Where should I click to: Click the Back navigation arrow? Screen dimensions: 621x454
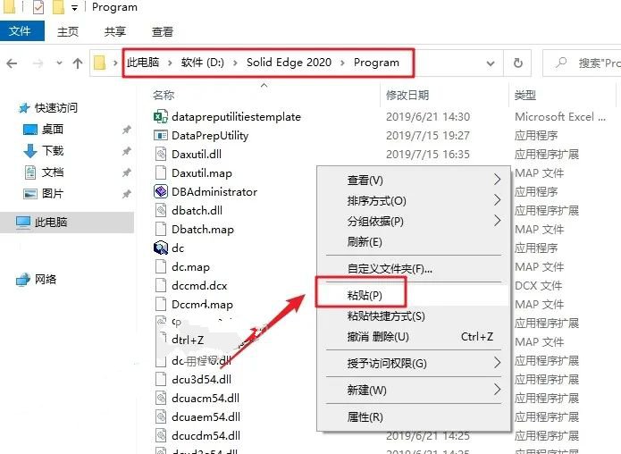[x=12, y=63]
